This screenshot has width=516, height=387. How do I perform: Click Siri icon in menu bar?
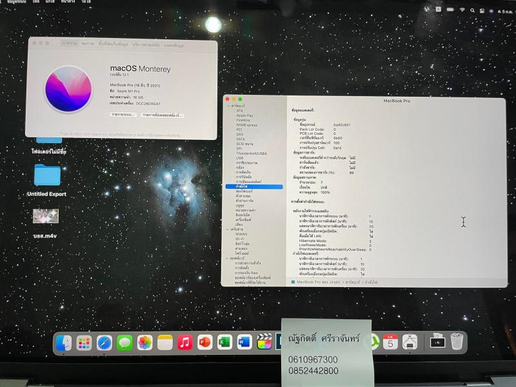[491, 11]
